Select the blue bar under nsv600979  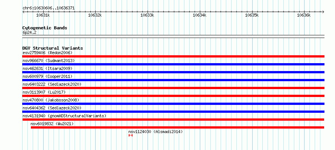(173, 80)
